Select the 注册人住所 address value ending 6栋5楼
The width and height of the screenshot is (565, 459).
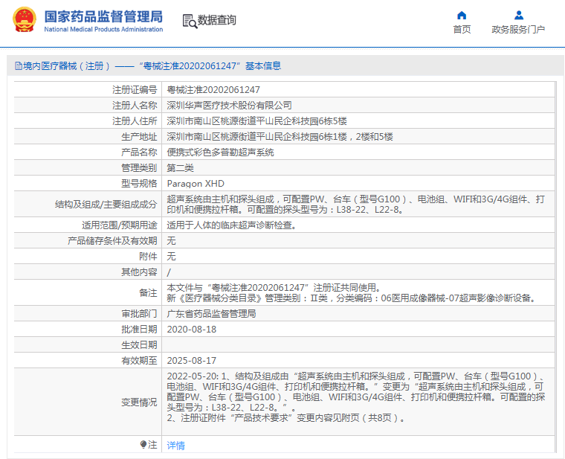click(256, 121)
